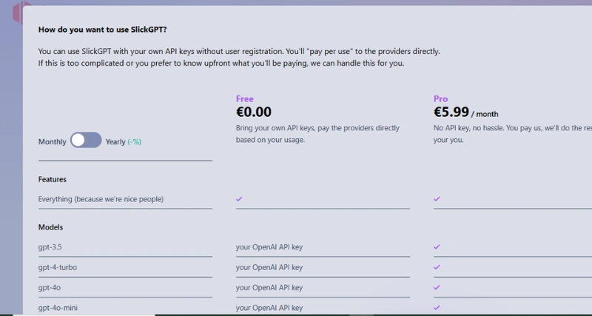592x316 pixels.
Task: Click the Pro plan checkmark for Everything
Action: [x=437, y=199]
